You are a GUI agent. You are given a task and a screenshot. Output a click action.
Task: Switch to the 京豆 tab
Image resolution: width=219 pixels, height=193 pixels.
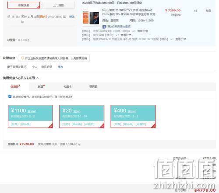[41, 86]
